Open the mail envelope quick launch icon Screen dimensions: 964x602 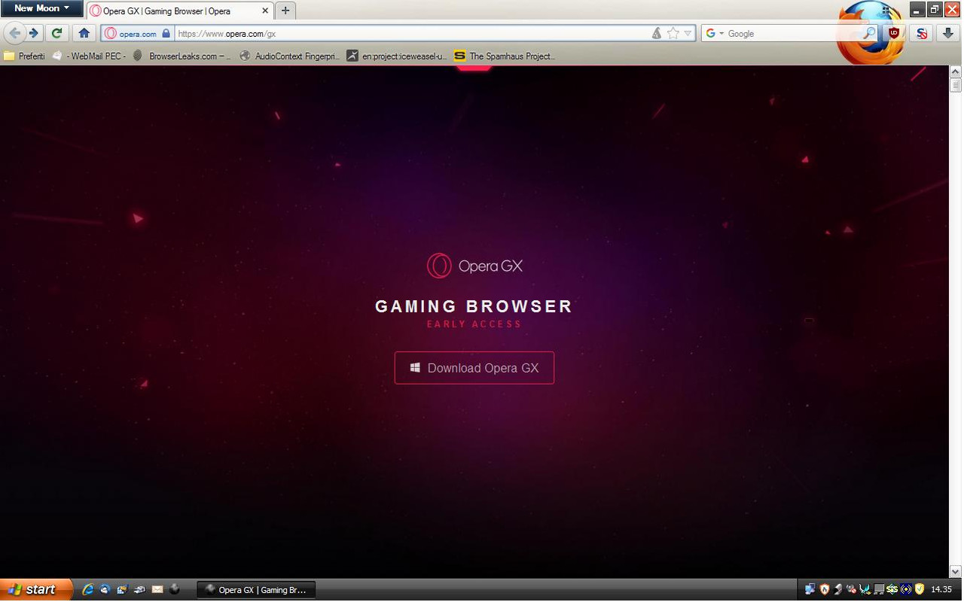157,589
